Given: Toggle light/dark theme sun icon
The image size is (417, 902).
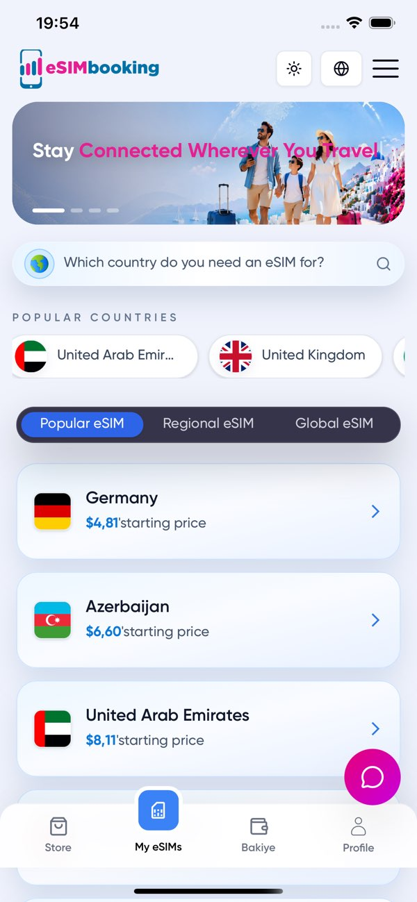Looking at the screenshot, I should click(294, 69).
